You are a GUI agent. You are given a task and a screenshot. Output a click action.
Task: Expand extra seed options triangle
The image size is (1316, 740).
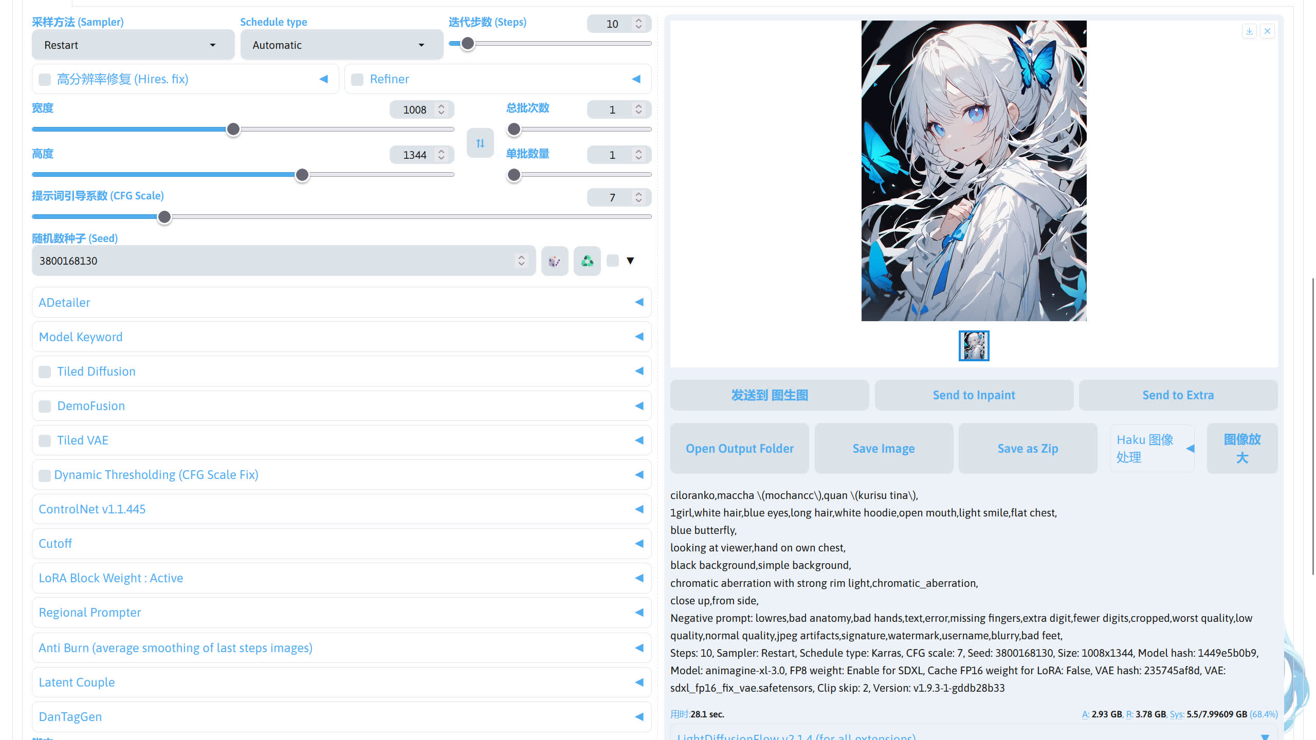click(630, 261)
